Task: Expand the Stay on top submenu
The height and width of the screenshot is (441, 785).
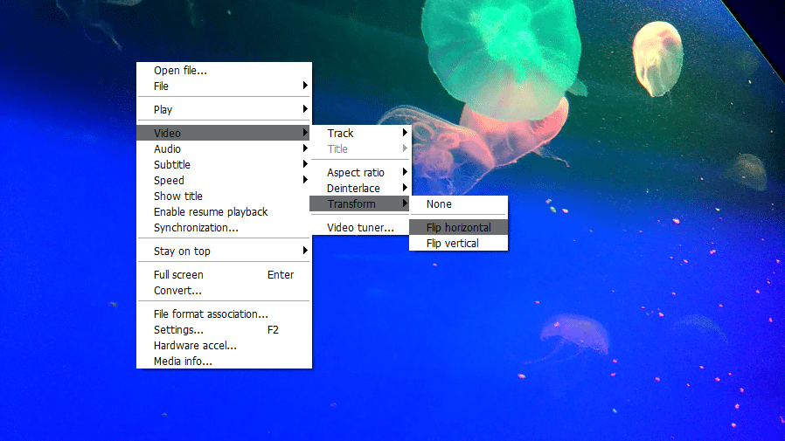Action: tap(224, 251)
